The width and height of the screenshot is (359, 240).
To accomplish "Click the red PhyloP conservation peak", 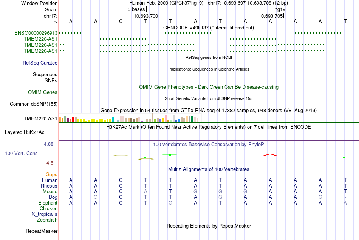I will 270,155.
